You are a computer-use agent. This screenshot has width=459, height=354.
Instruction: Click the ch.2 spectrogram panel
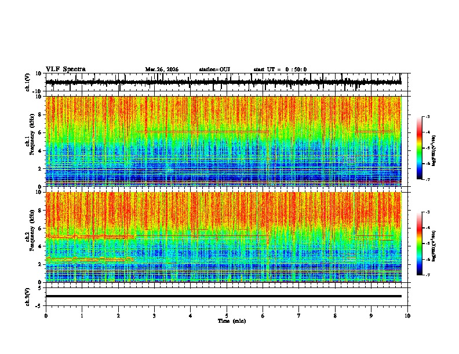coord(223,237)
